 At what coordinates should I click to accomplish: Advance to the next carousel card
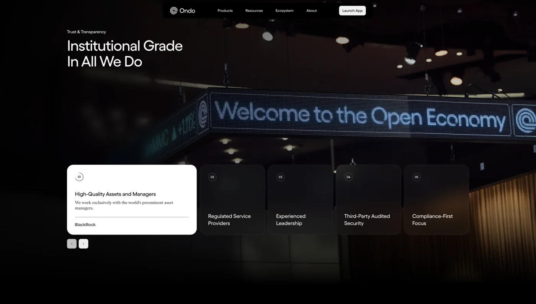(x=83, y=244)
